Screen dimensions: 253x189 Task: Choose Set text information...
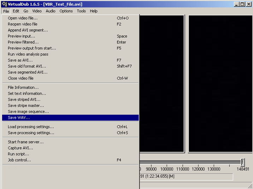pos(70,94)
